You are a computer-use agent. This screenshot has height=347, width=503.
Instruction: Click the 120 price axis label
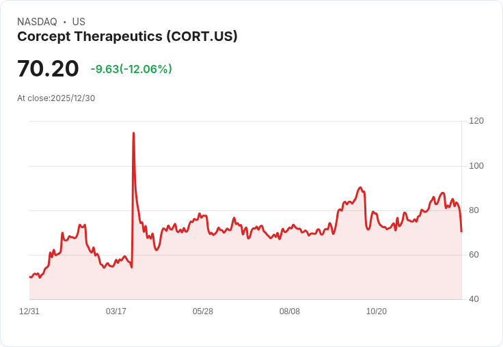pyautogui.click(x=476, y=121)
